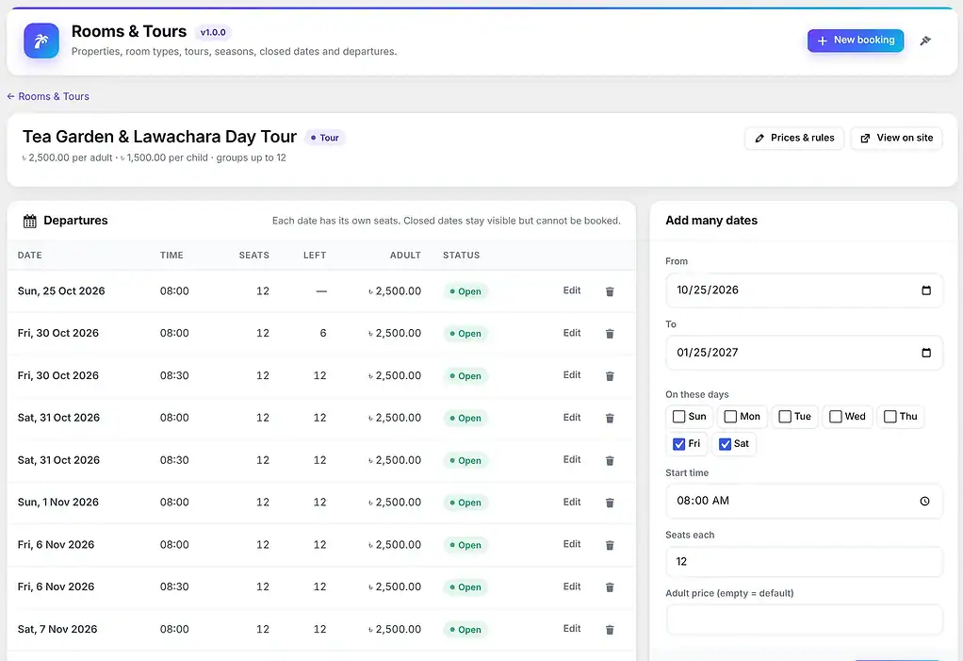This screenshot has height=661, width=963.
Task: Click the TIME column header
Action: click(x=171, y=256)
